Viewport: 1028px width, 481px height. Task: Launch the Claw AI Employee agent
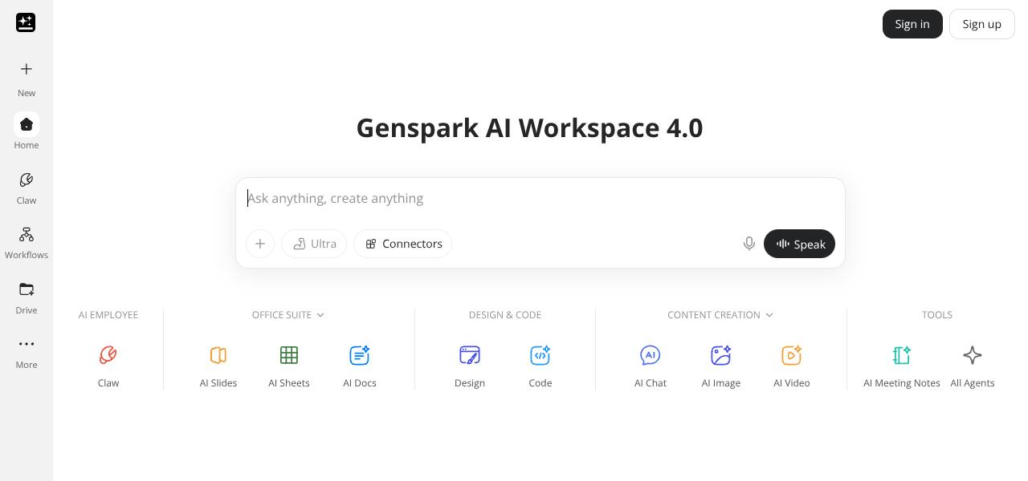[x=108, y=365]
